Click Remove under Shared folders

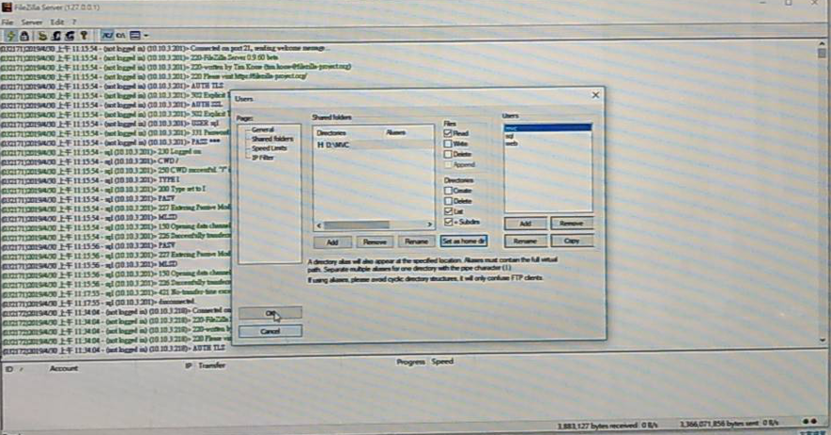click(x=374, y=241)
